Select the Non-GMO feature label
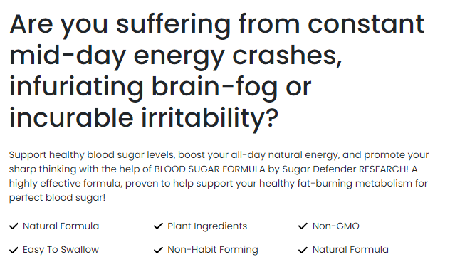The image size is (450, 262). click(336, 226)
